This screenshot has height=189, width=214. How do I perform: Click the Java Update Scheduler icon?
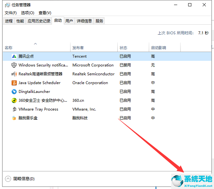point(14,83)
